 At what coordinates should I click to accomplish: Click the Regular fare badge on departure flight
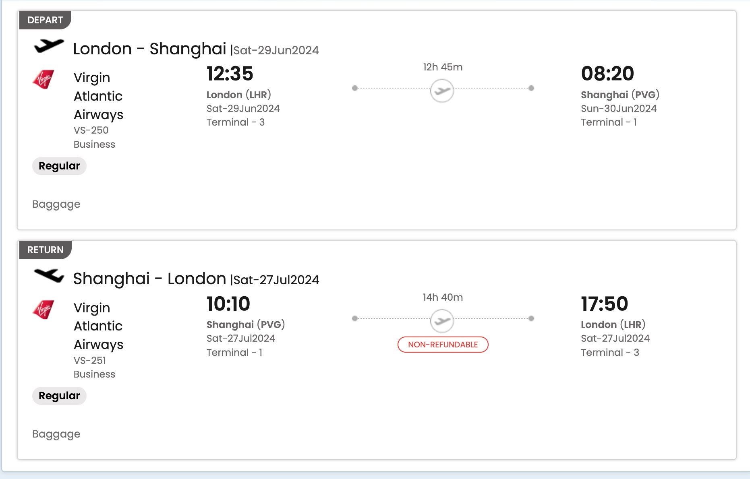(59, 166)
